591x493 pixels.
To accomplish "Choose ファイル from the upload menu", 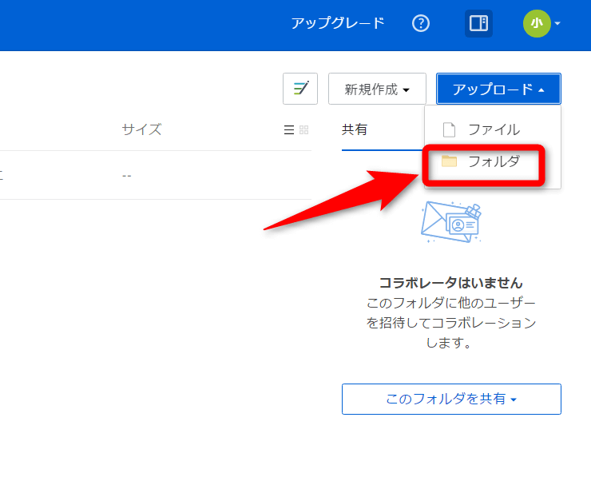I will (494, 129).
